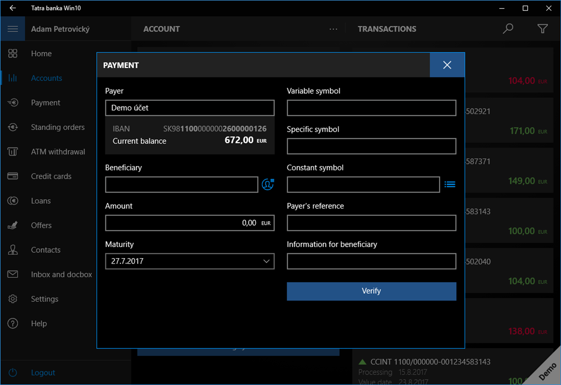
Task: Click into the Amount field
Action: pos(190,223)
